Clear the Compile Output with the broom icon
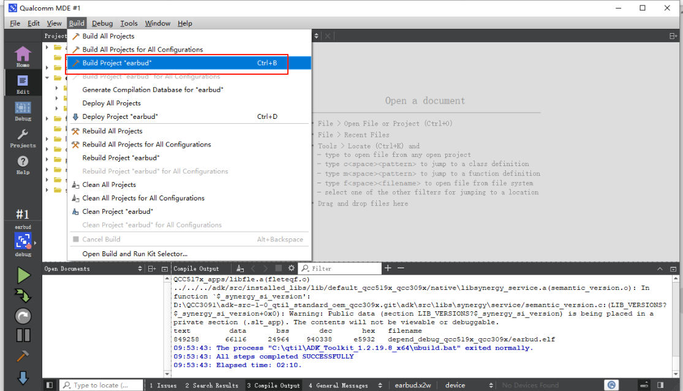The width and height of the screenshot is (683, 391). point(240,268)
